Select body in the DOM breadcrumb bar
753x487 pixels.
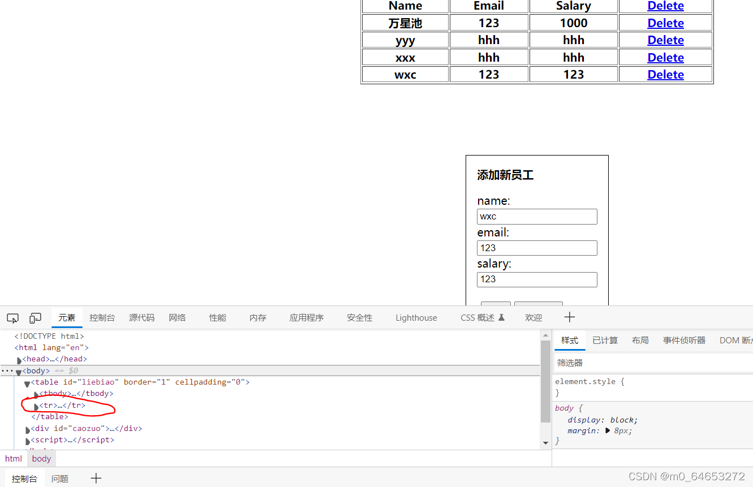[41, 458]
